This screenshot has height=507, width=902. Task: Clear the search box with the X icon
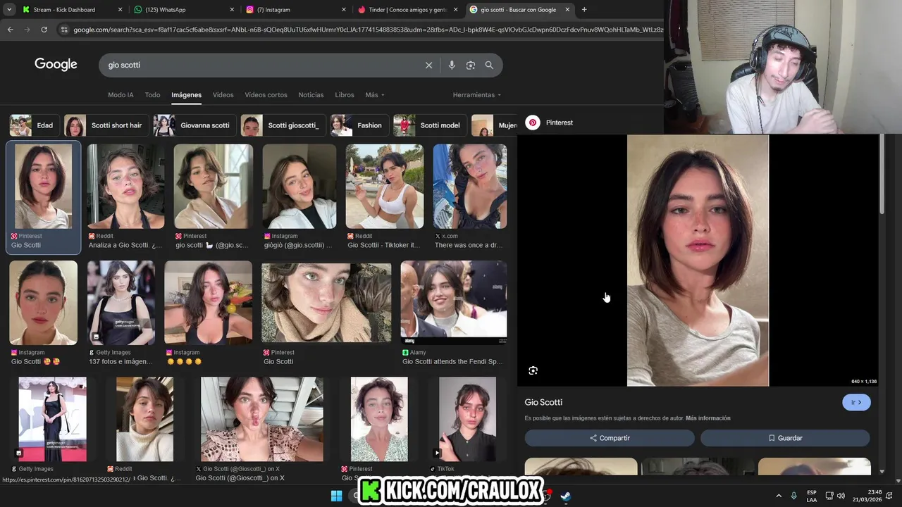428,65
